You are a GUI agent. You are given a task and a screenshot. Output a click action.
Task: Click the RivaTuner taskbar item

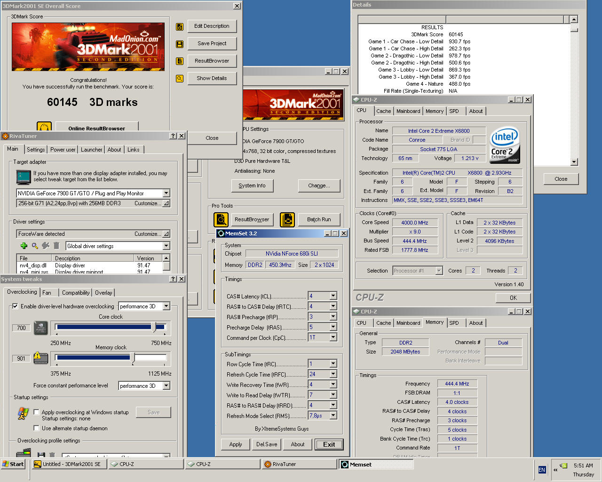coord(298,464)
